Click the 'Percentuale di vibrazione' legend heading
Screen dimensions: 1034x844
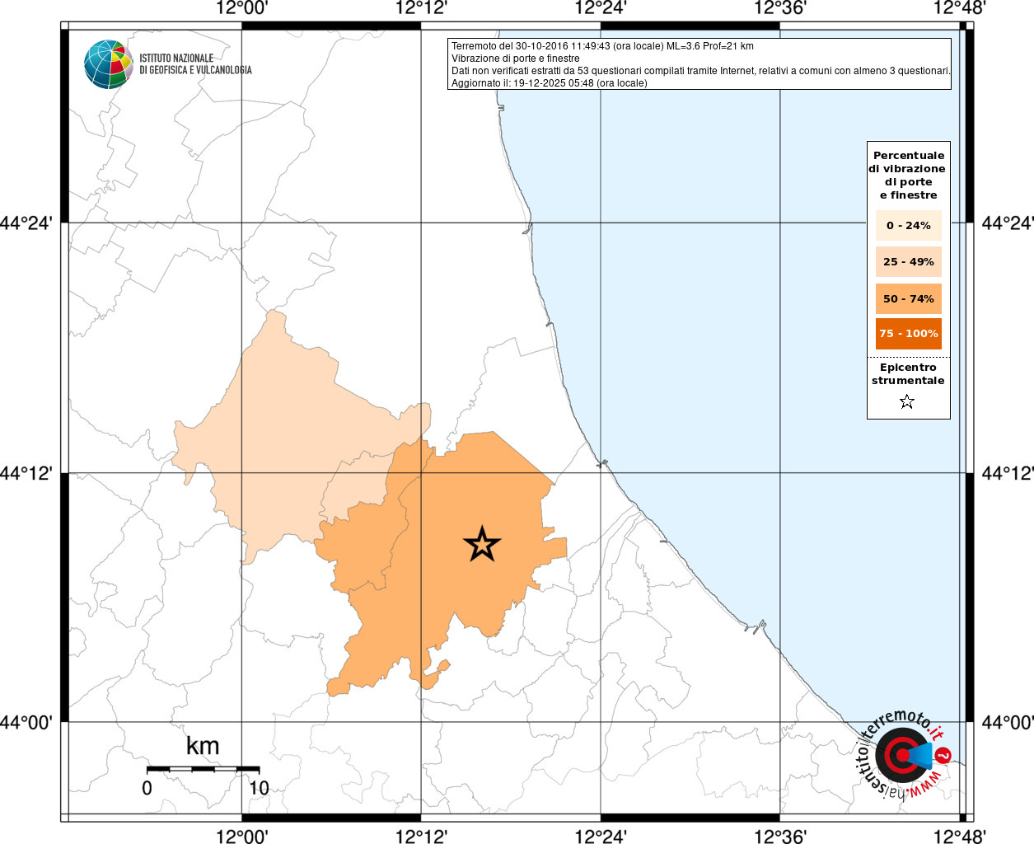tap(908, 175)
